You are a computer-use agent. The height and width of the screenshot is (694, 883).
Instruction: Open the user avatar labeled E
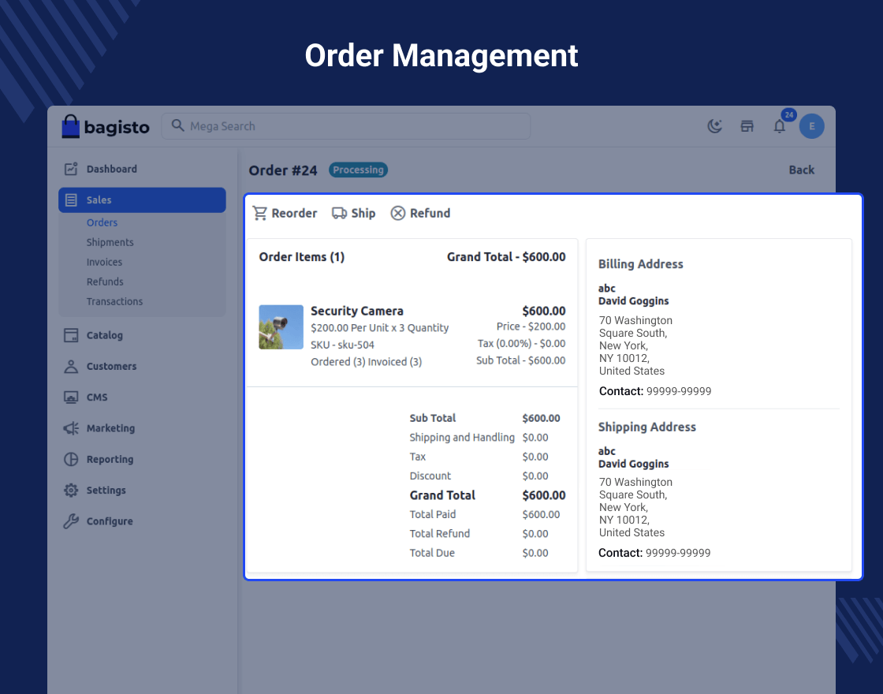pyautogui.click(x=811, y=126)
